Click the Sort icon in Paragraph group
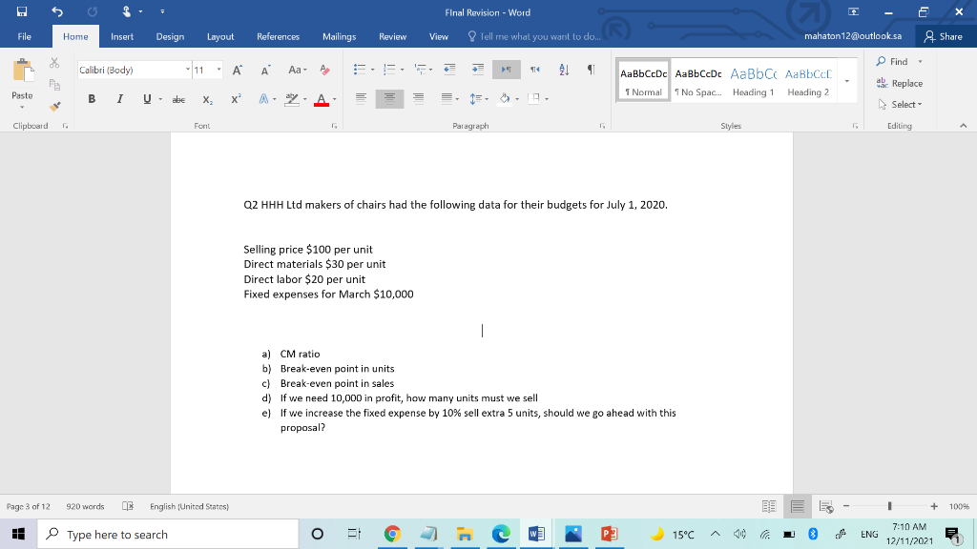Viewport: 977px width, 549px height. tap(564, 70)
